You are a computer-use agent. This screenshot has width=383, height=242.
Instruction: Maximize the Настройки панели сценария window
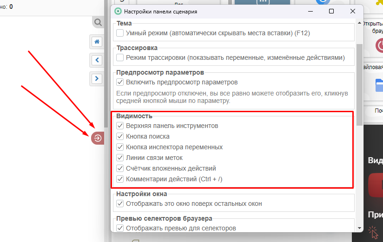(331, 11)
